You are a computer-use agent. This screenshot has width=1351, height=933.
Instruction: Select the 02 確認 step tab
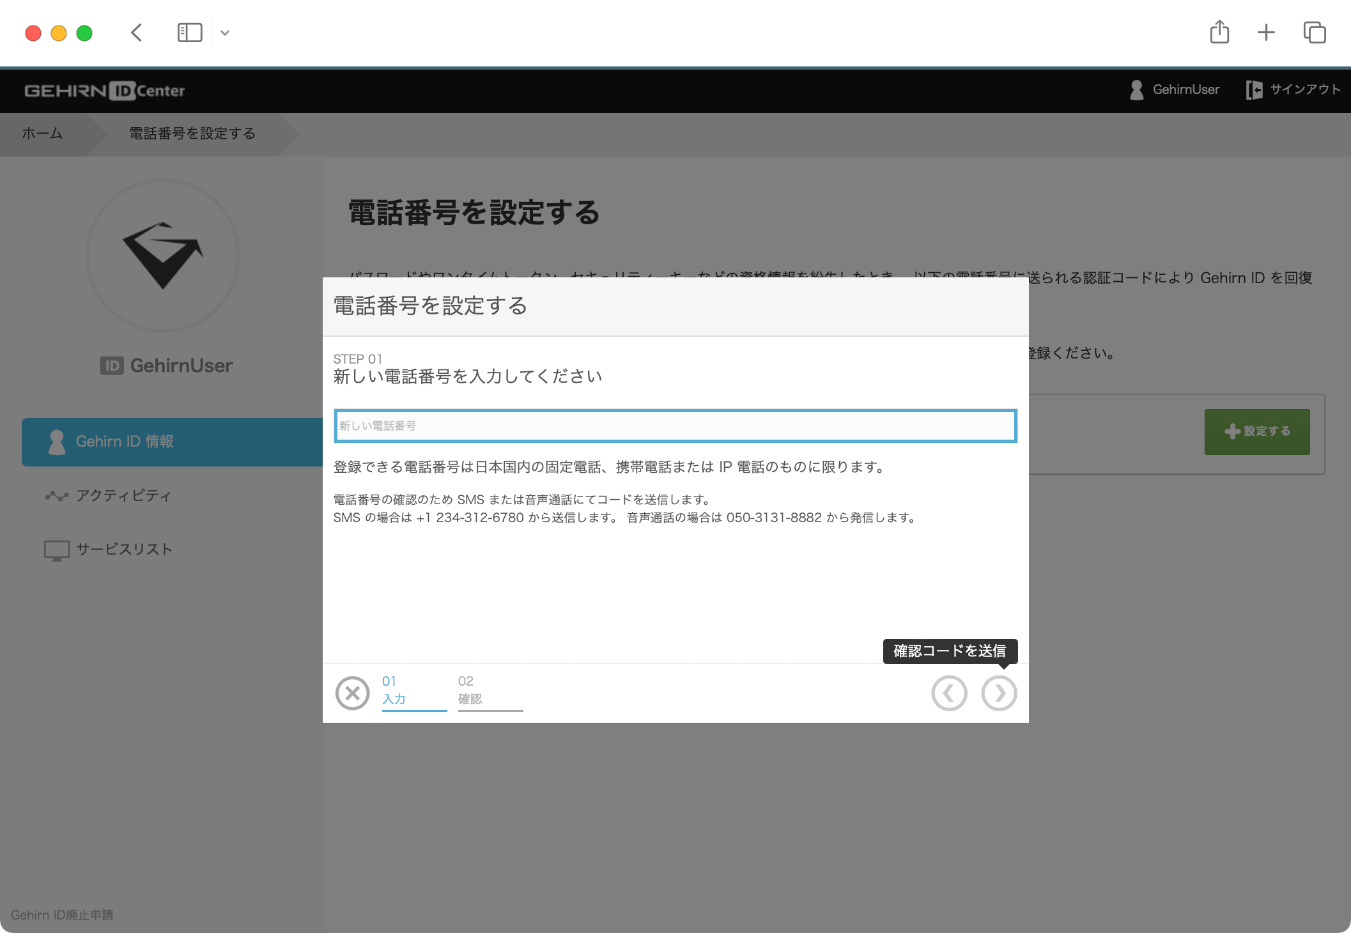[x=490, y=691]
